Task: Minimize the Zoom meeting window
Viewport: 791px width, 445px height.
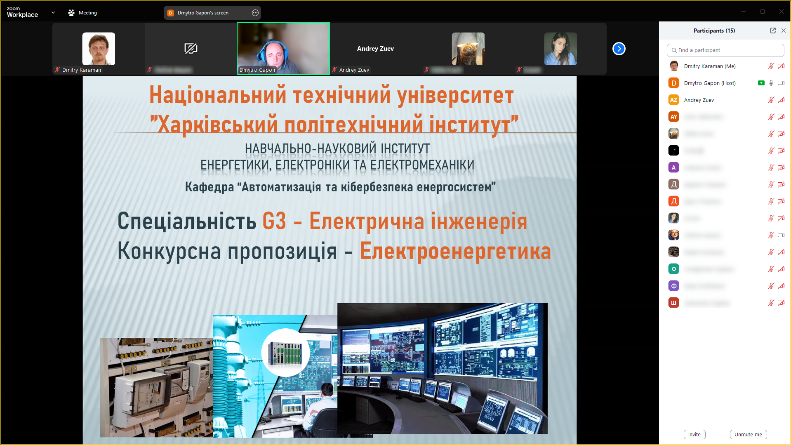Action: (x=744, y=12)
